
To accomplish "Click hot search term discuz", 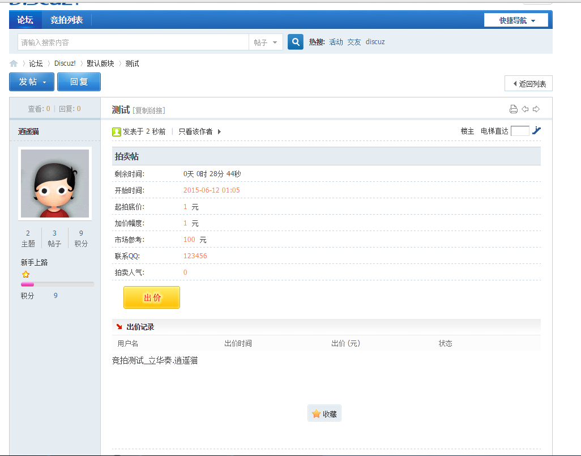I will point(375,42).
